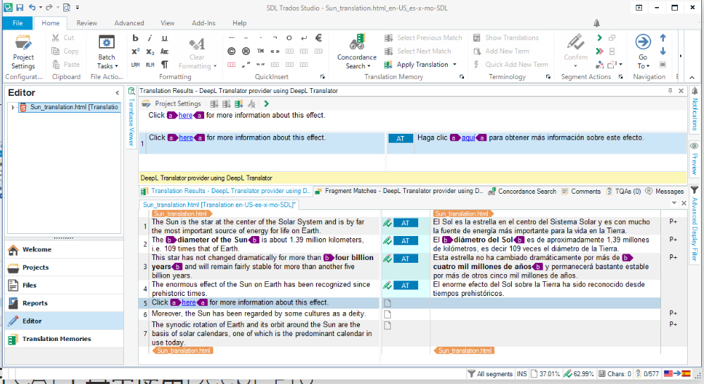Click Apply Translation button
Image resolution: width=704 pixels, height=384 pixels.
(417, 65)
